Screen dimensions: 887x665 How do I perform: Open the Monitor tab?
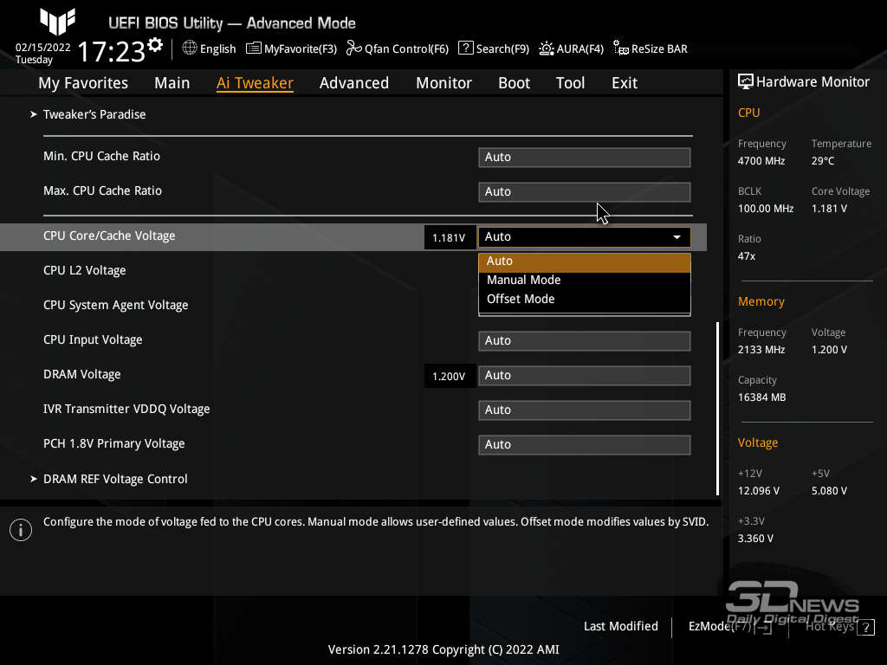tap(444, 83)
